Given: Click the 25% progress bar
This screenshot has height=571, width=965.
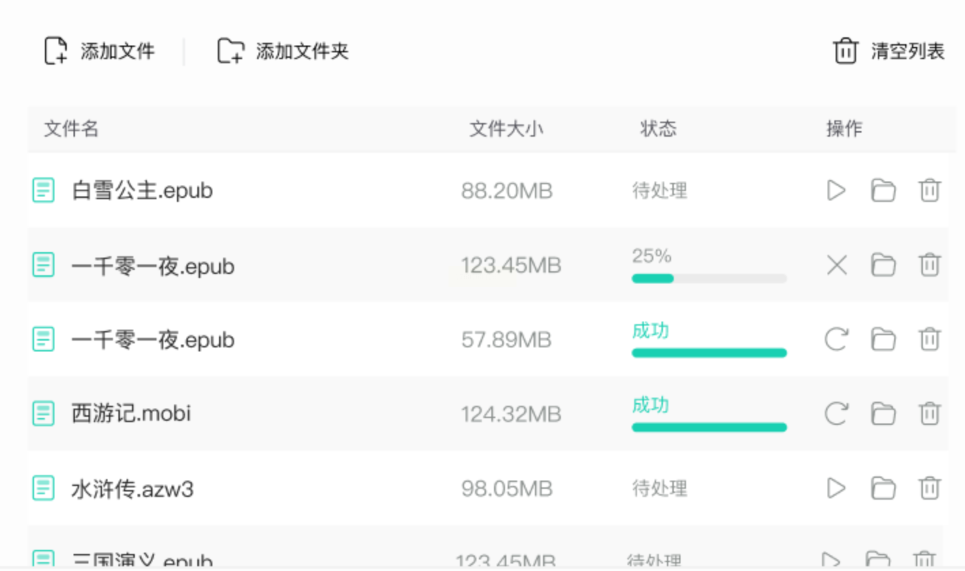Looking at the screenshot, I should click(x=708, y=278).
